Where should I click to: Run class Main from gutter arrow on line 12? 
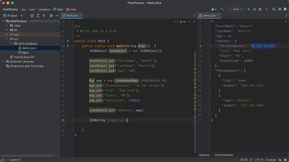[x=68, y=41]
